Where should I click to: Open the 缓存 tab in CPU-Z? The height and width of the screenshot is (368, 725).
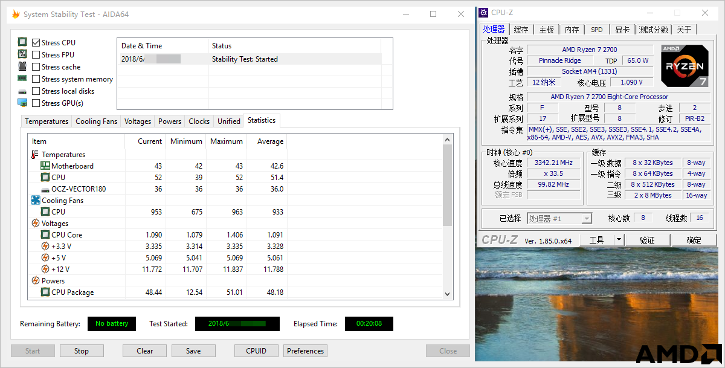[x=521, y=30]
